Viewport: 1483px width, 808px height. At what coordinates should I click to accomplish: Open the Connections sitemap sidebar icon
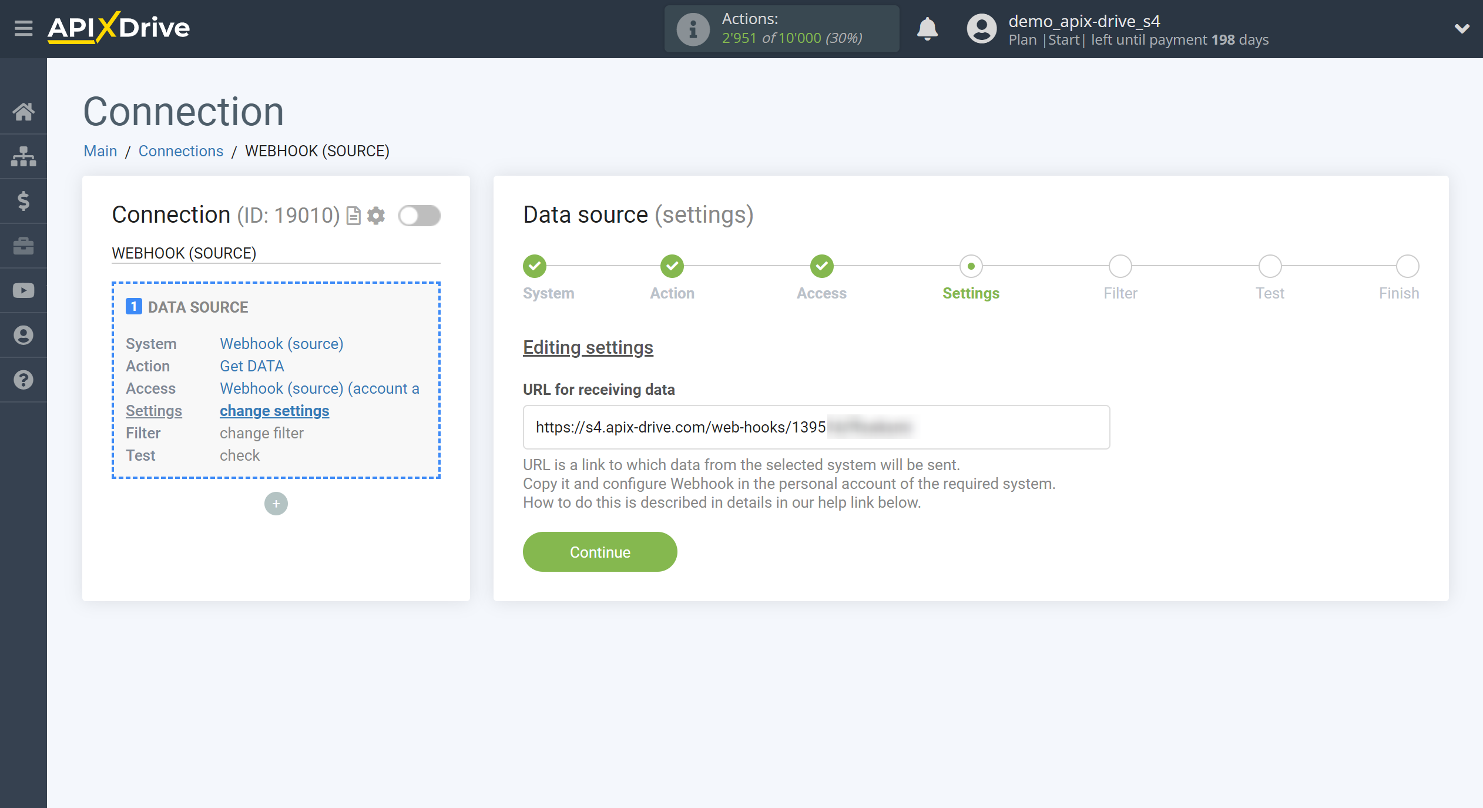(24, 156)
